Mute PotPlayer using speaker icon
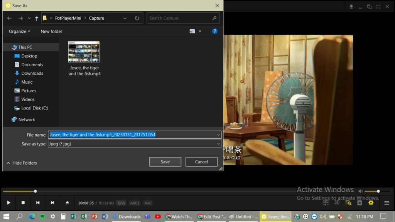The image size is (395, 222). 361,191
